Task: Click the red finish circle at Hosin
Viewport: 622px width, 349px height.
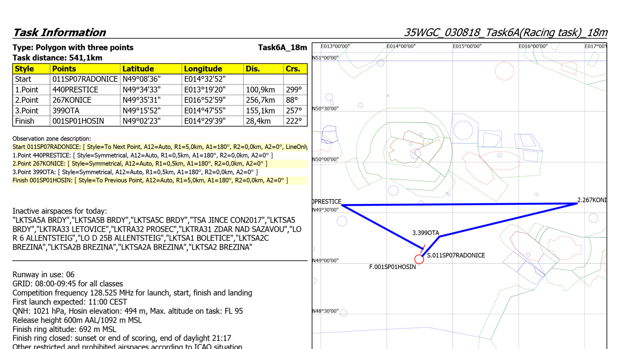Action: 419,259
